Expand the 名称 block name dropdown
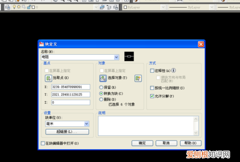The height and width of the screenshot is (162, 240). (116, 57)
